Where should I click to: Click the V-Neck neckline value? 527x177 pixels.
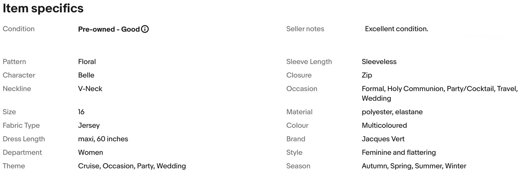90,89
